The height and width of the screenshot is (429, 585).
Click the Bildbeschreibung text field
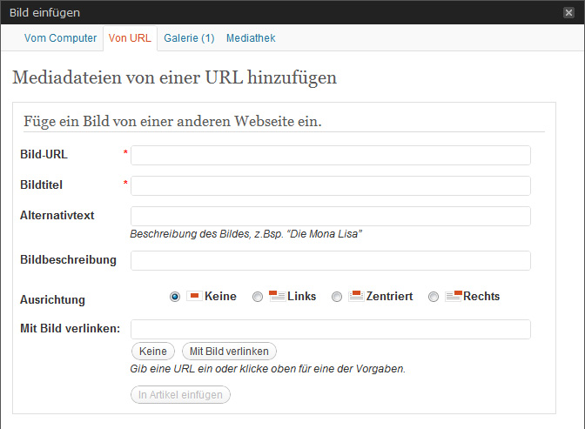330,260
